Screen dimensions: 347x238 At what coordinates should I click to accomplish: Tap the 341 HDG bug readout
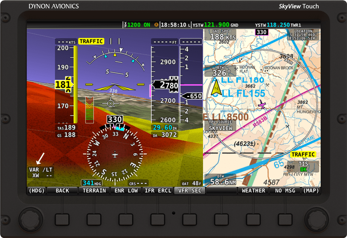point(92,183)
